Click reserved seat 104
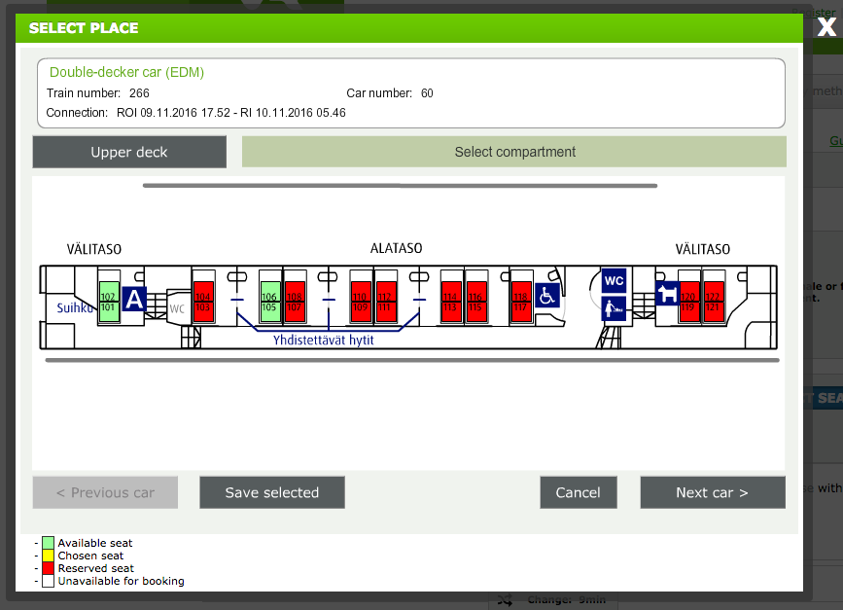 click(203, 292)
